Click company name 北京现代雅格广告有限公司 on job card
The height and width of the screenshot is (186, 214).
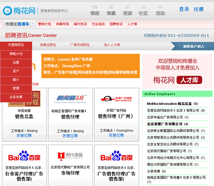coord(70,167)
